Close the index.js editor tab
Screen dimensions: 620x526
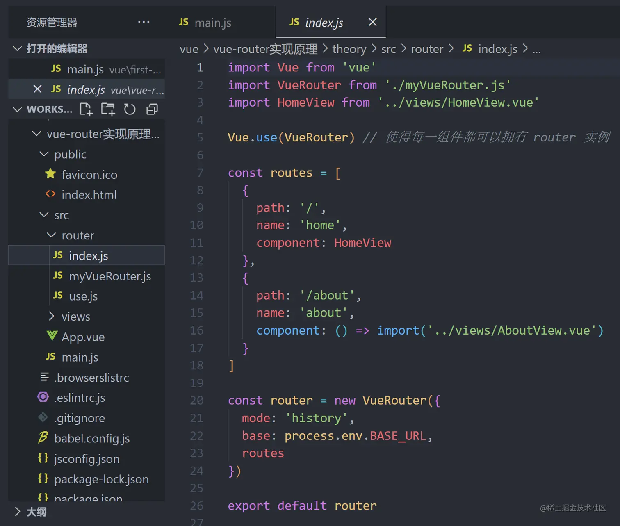pos(372,22)
